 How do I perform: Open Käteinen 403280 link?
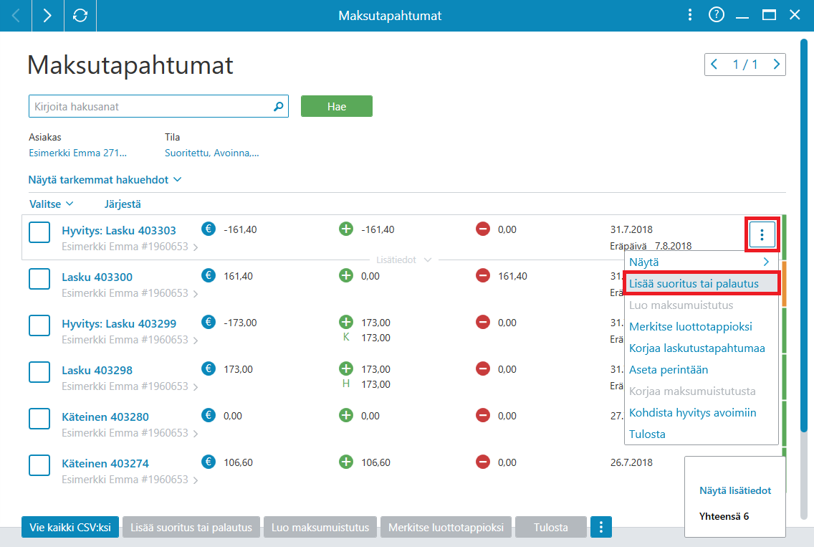[x=105, y=417]
